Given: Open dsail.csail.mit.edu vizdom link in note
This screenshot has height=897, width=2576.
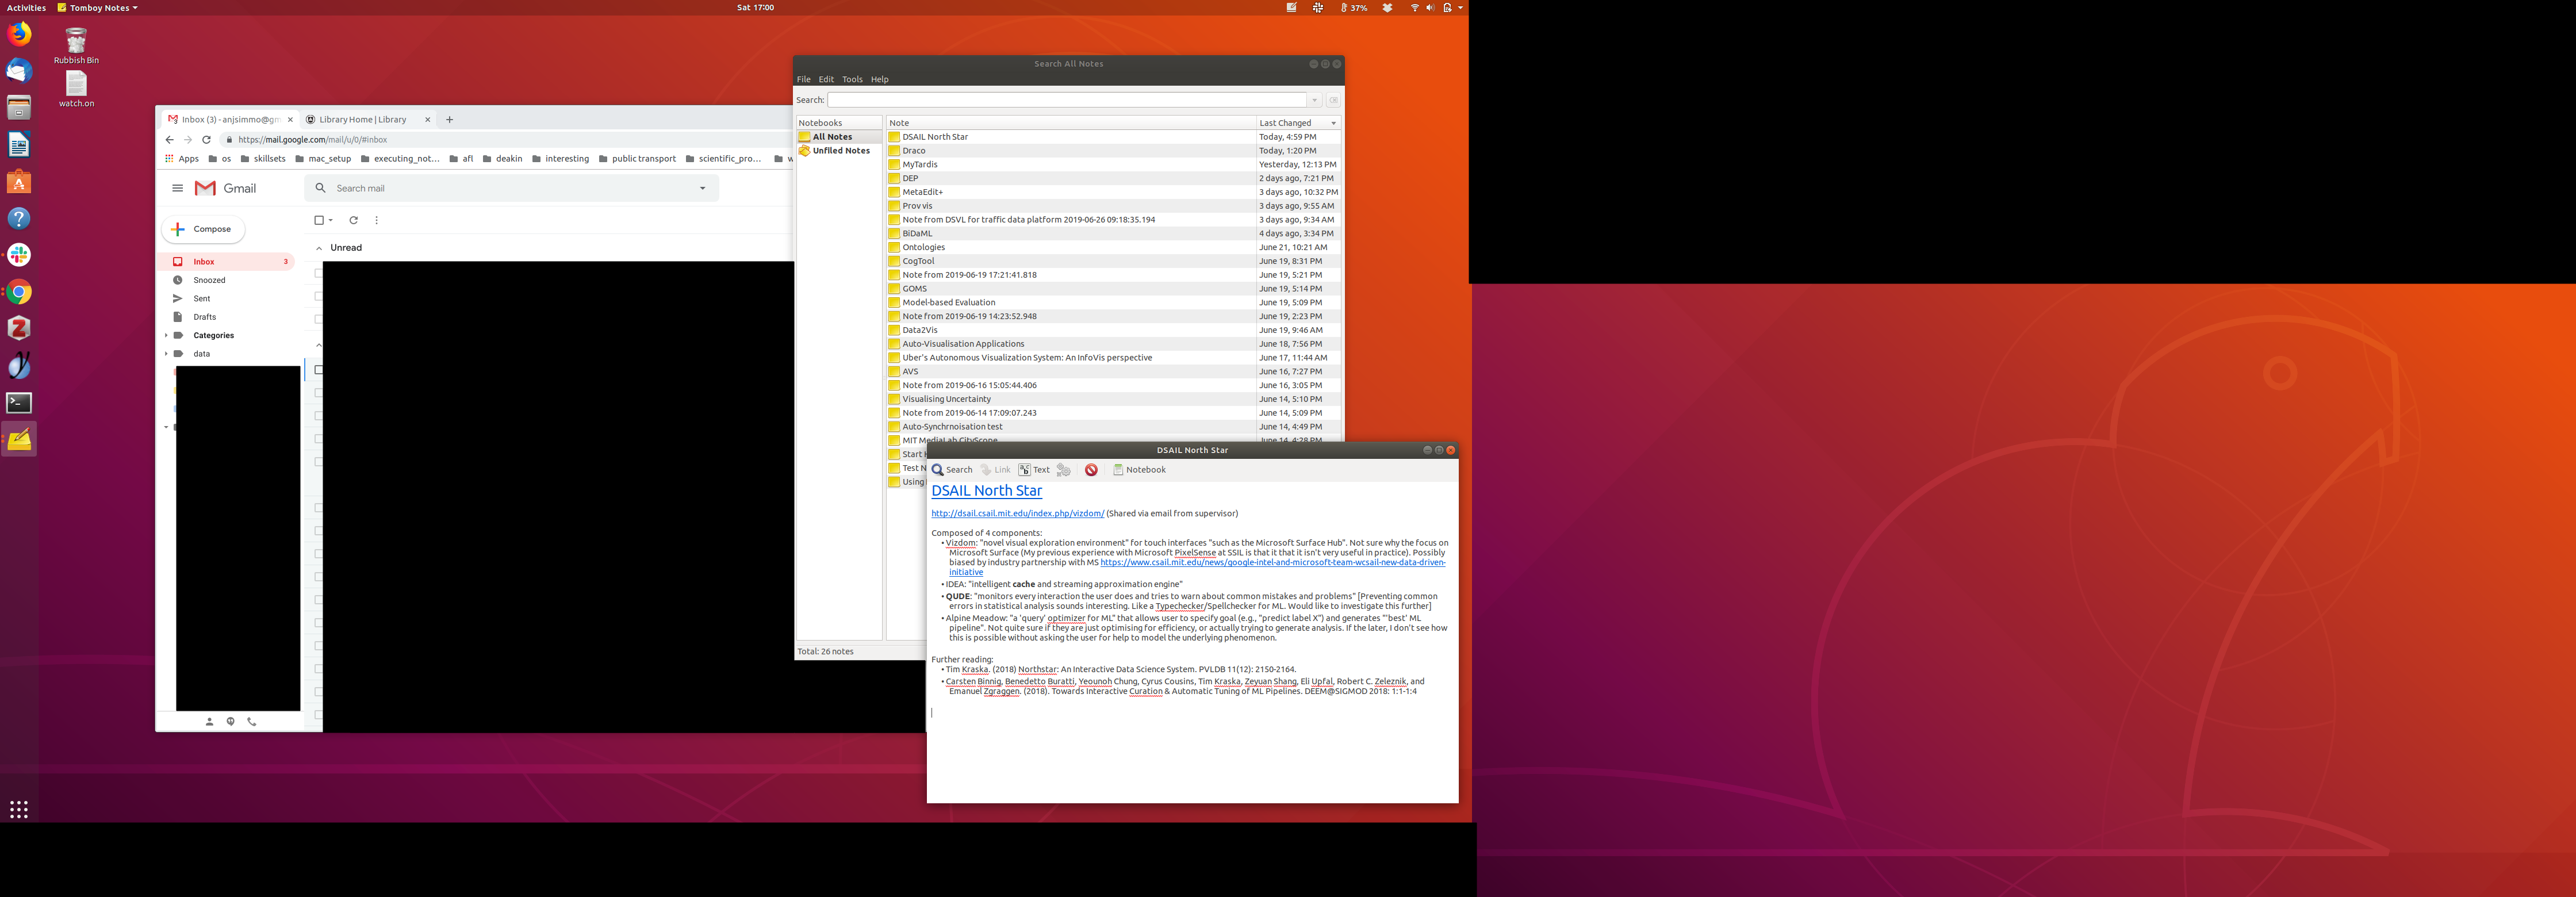Looking at the screenshot, I should [x=1017, y=514].
